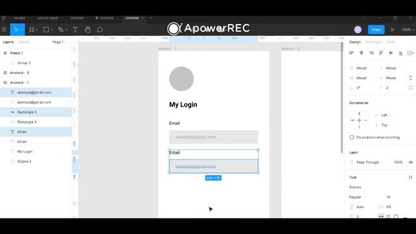Toggle layer visibility eye icon
416x234 pixels.
coord(410,162)
